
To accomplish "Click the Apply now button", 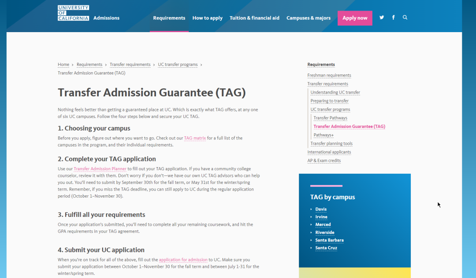I will [x=355, y=18].
